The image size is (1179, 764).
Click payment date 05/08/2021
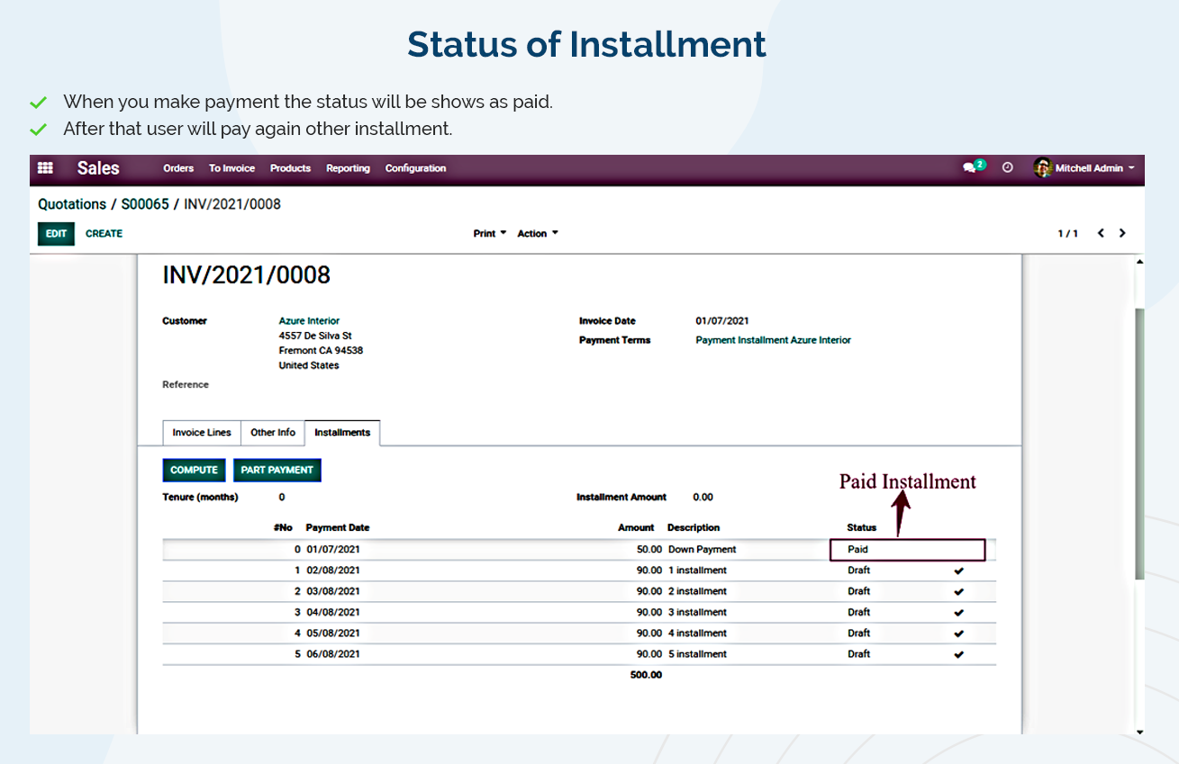click(x=333, y=634)
